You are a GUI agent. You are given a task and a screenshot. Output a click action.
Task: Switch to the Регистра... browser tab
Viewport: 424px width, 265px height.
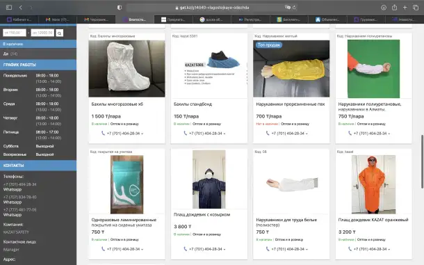pos(250,19)
